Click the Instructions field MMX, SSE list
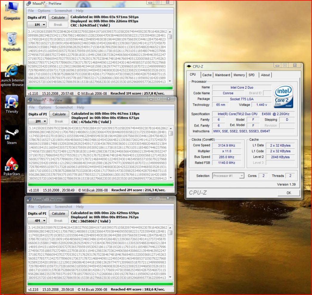The height and width of the screenshot is (295, 312). pos(254,131)
